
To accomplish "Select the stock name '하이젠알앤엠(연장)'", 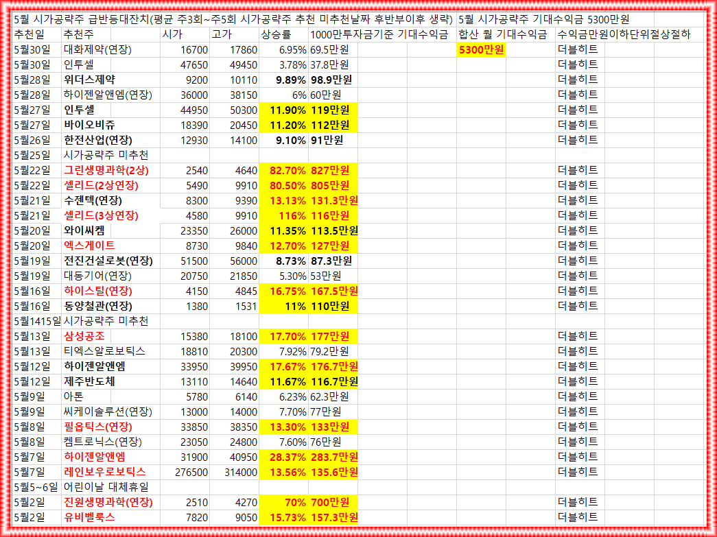I will pos(108,95).
